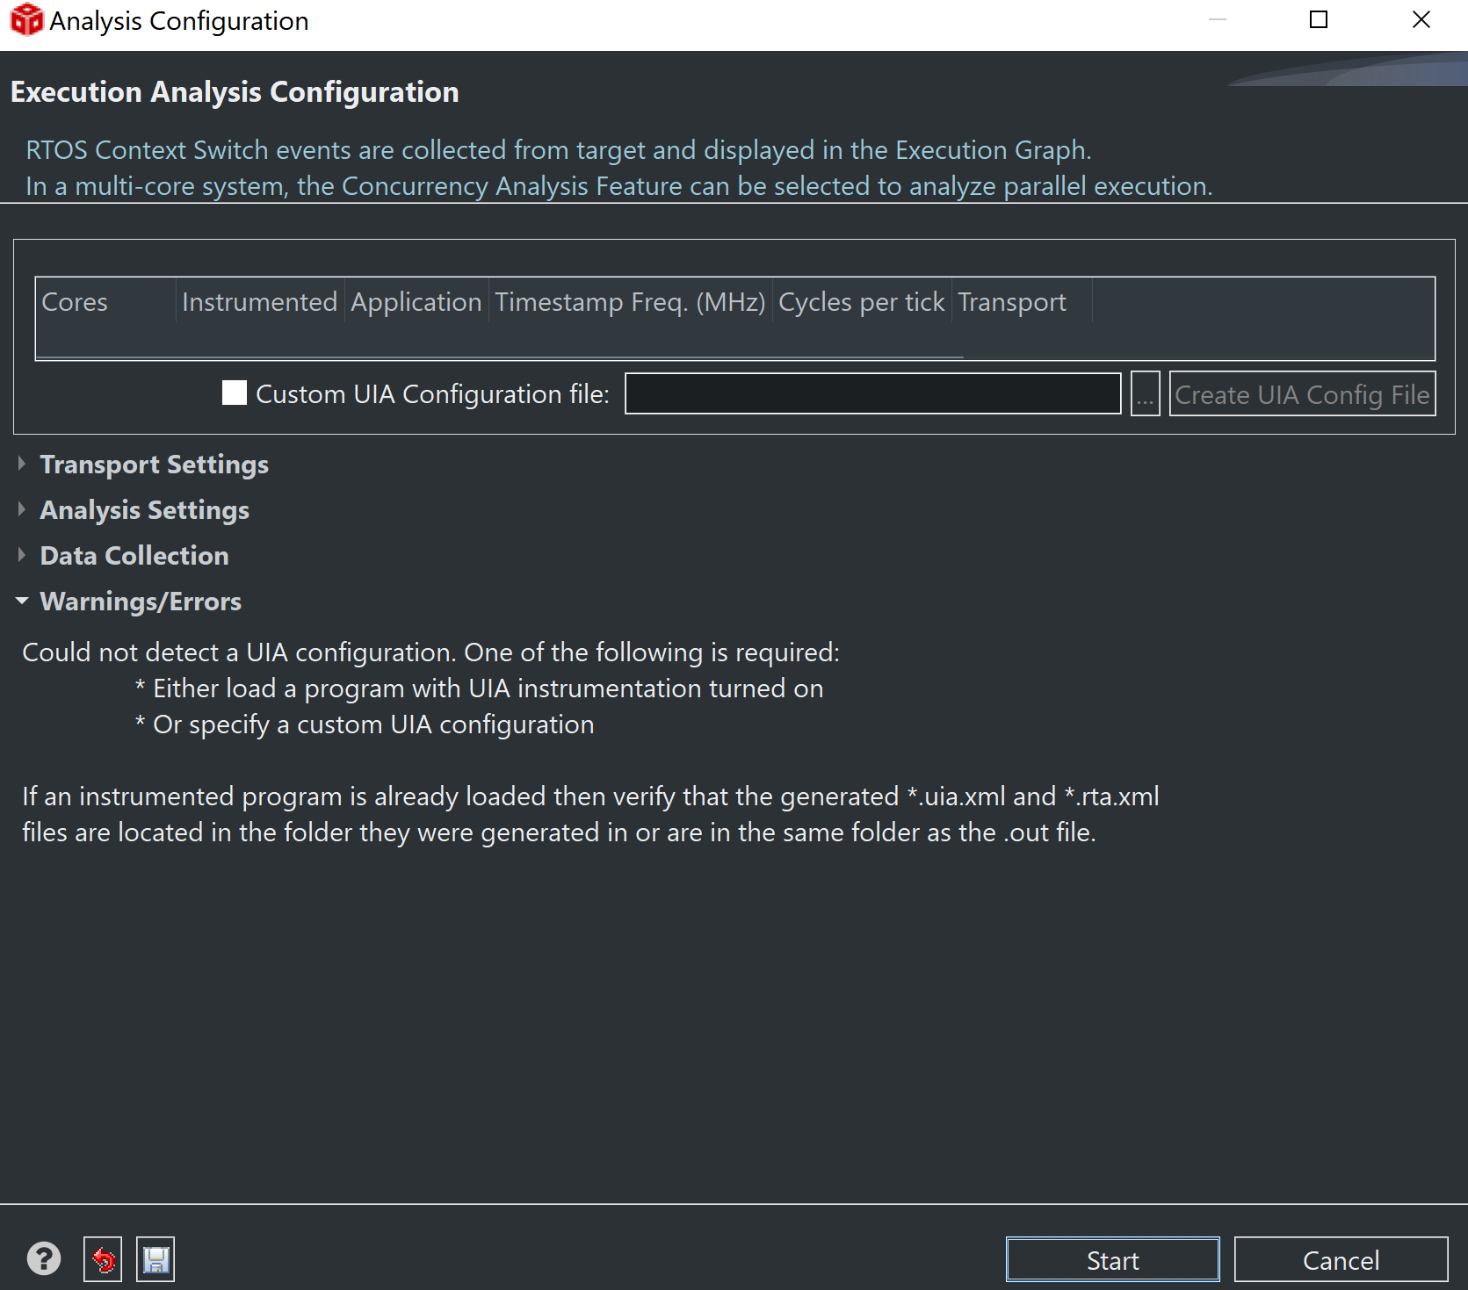Select the Timestamp Freq. (MHz) column header

pos(629,301)
